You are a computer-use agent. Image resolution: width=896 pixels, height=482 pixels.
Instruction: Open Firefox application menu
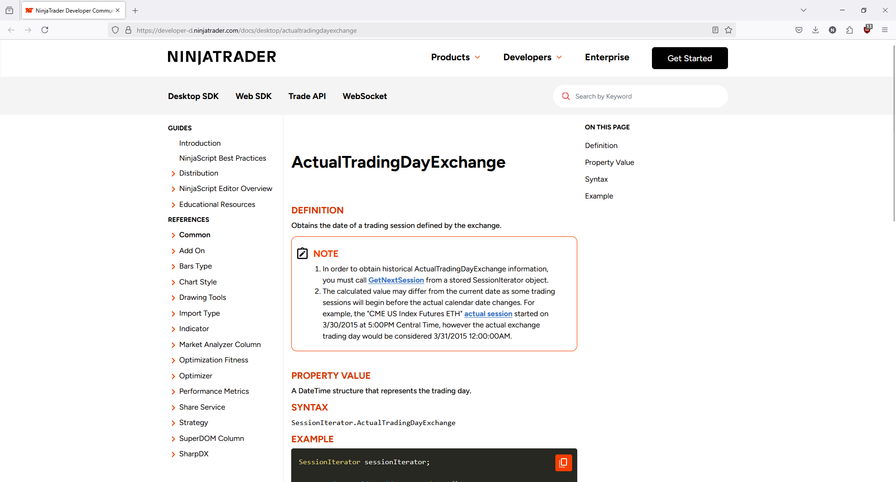pos(884,30)
